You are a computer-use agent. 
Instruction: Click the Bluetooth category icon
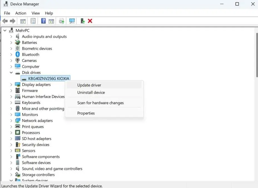click(18, 54)
